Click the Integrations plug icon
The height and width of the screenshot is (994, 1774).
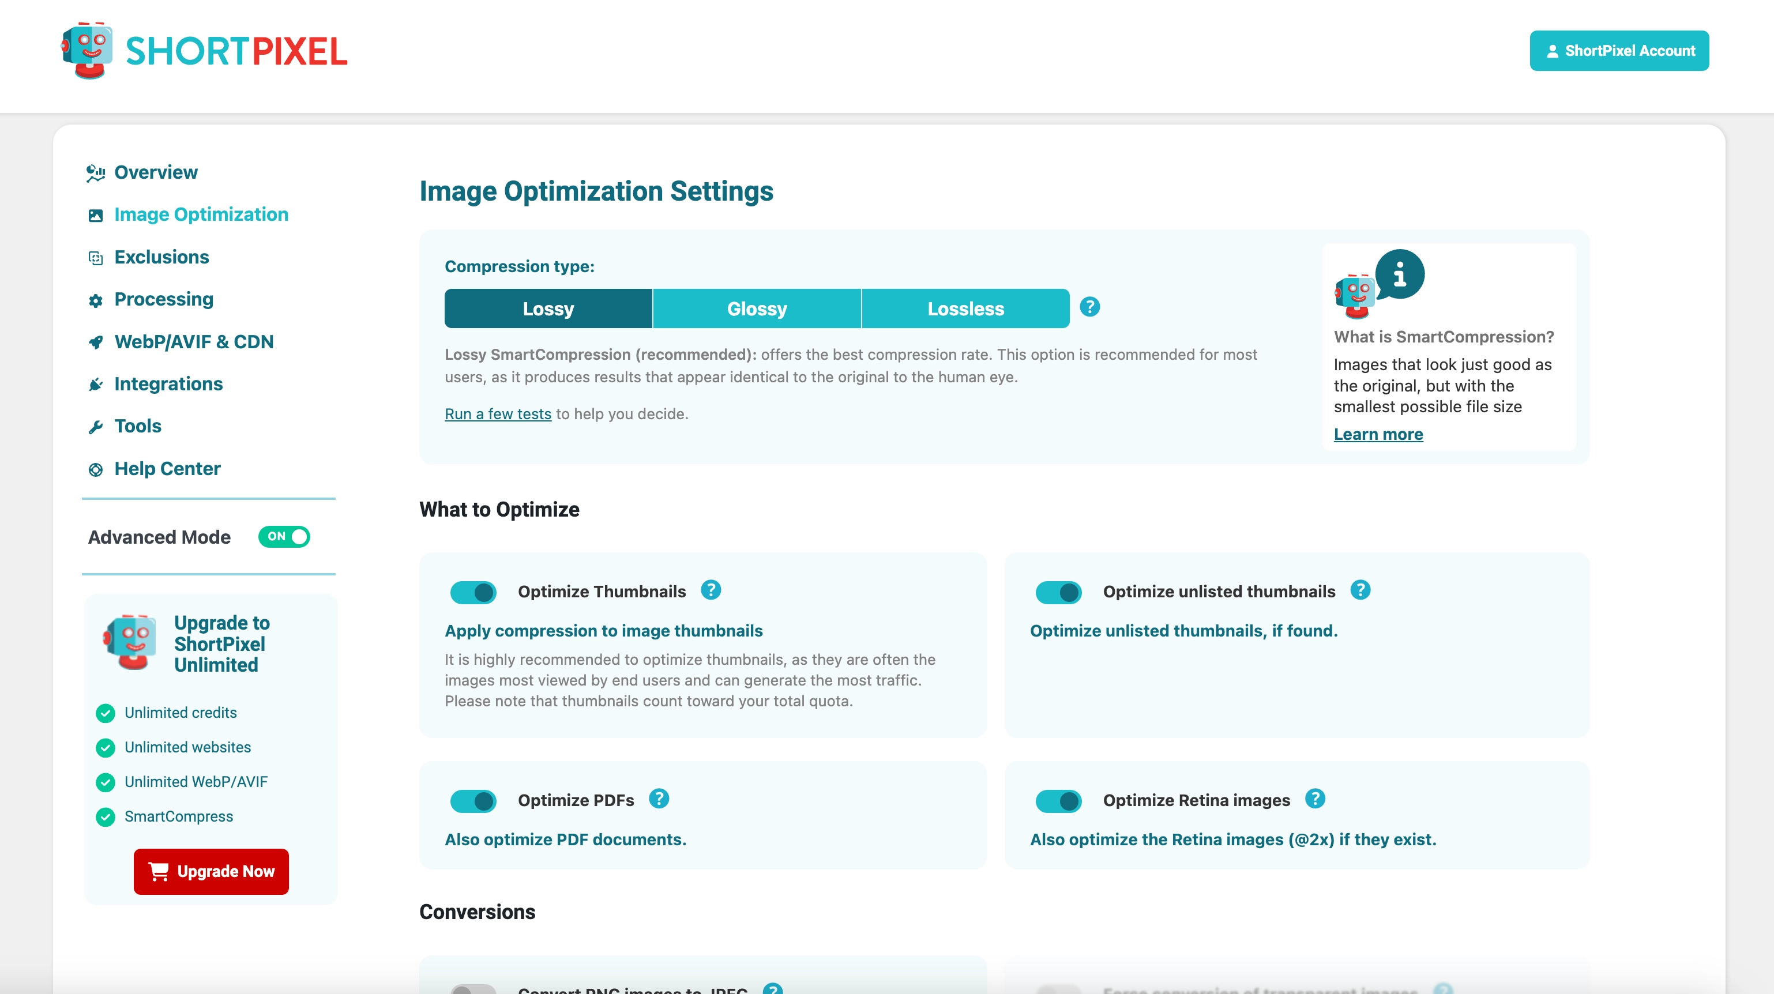[96, 385]
